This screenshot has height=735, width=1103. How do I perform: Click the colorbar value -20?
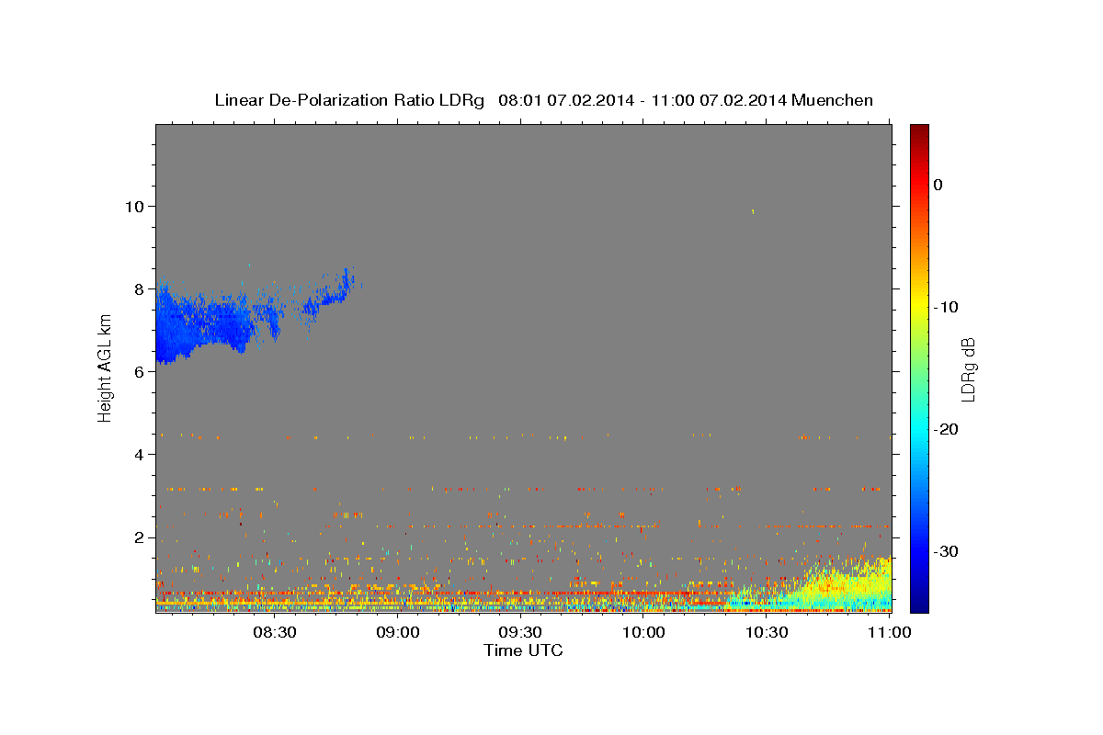946,429
